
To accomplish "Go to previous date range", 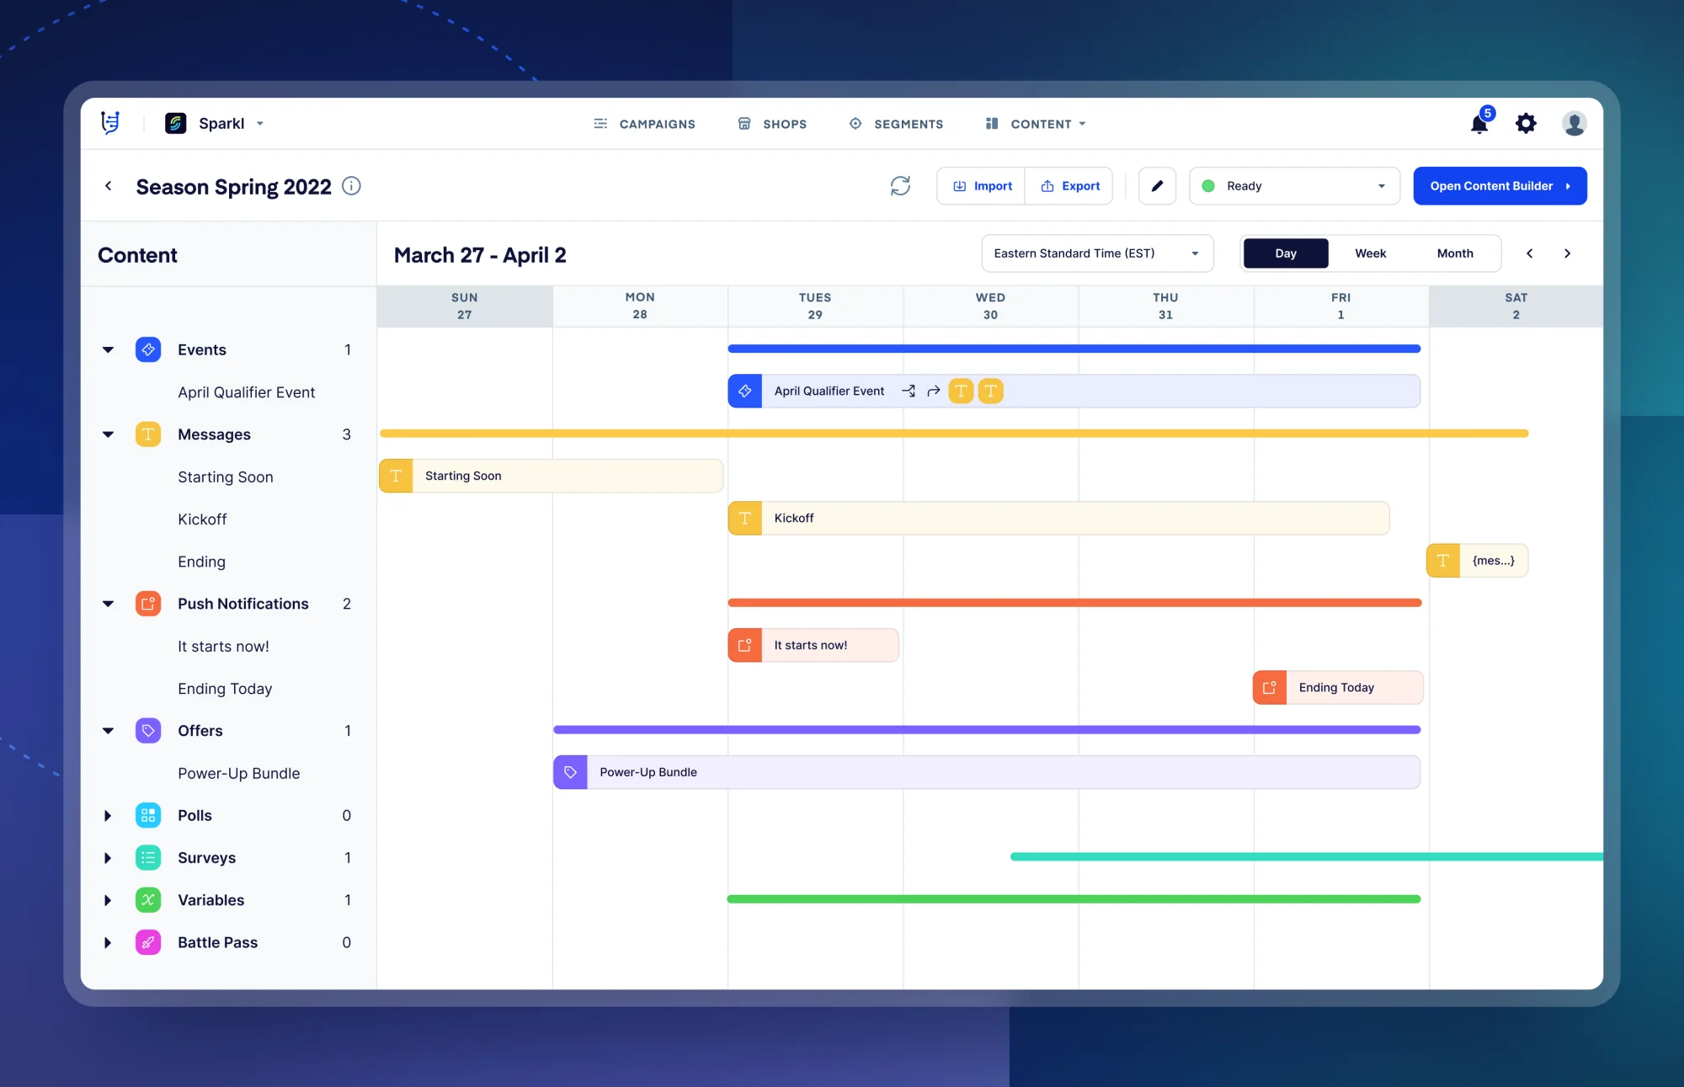I will coord(1530,253).
